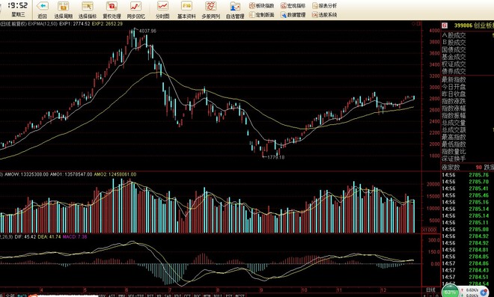Open 报表分析 report analysis
This screenshot has width=494, height=297.
pos(325,6)
